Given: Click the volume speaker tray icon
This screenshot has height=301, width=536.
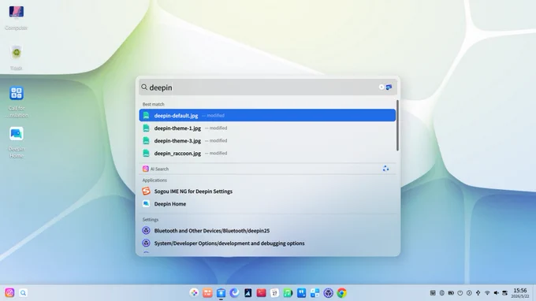Looking at the screenshot, I should 496,293.
